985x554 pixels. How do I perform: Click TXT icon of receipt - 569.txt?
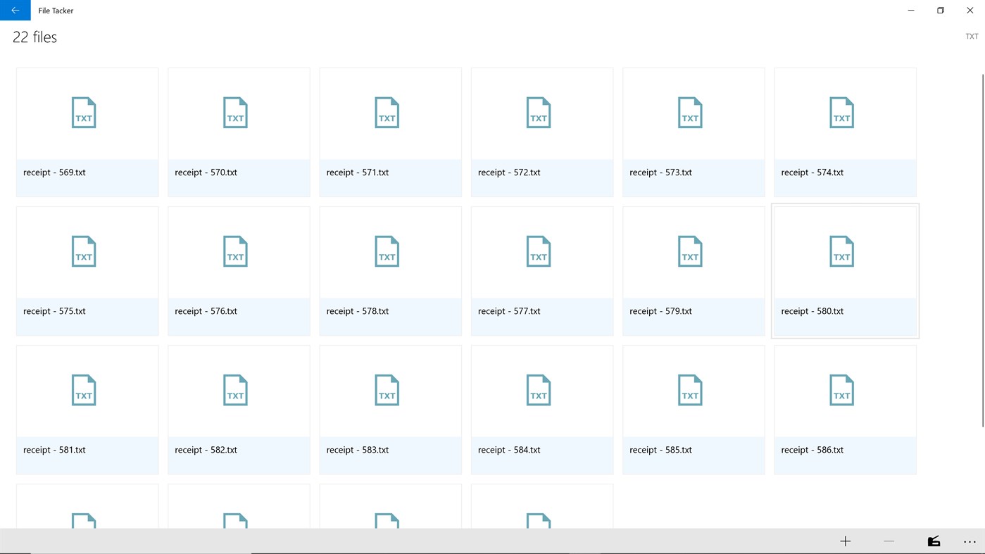click(x=84, y=113)
